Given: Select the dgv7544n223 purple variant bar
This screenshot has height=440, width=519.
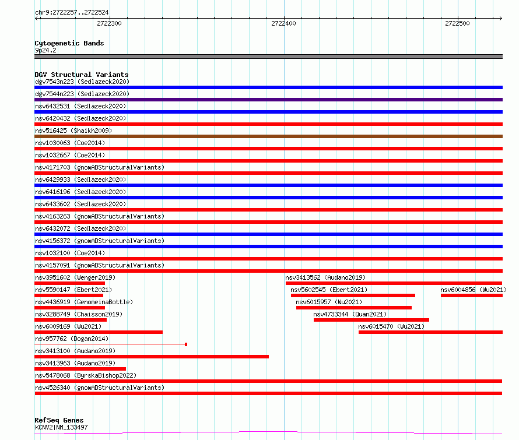Looking at the screenshot, I should tap(268, 100).
